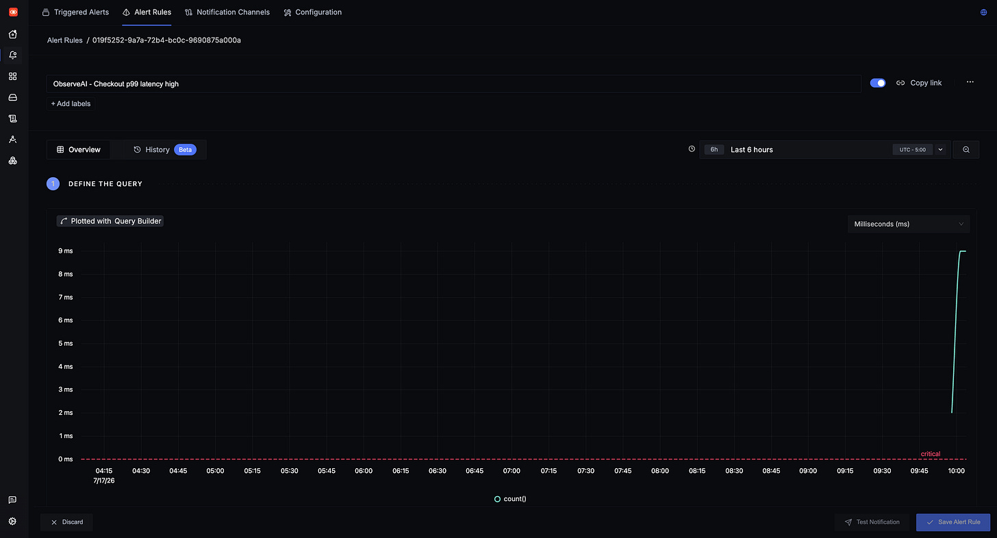Switch to the History Beta tab
This screenshot has height=538, width=997.
pos(165,149)
